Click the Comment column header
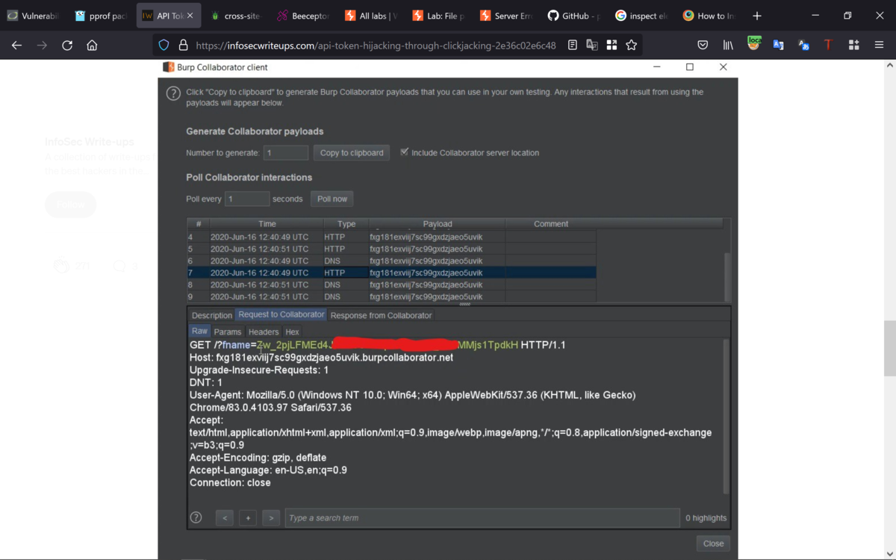This screenshot has height=560, width=896. point(551,223)
